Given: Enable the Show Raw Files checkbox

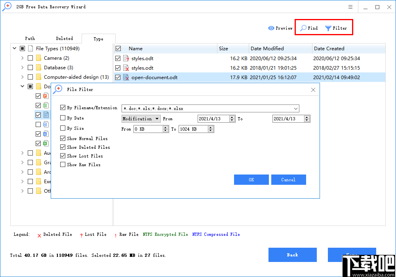Looking at the screenshot, I should pos(63,165).
